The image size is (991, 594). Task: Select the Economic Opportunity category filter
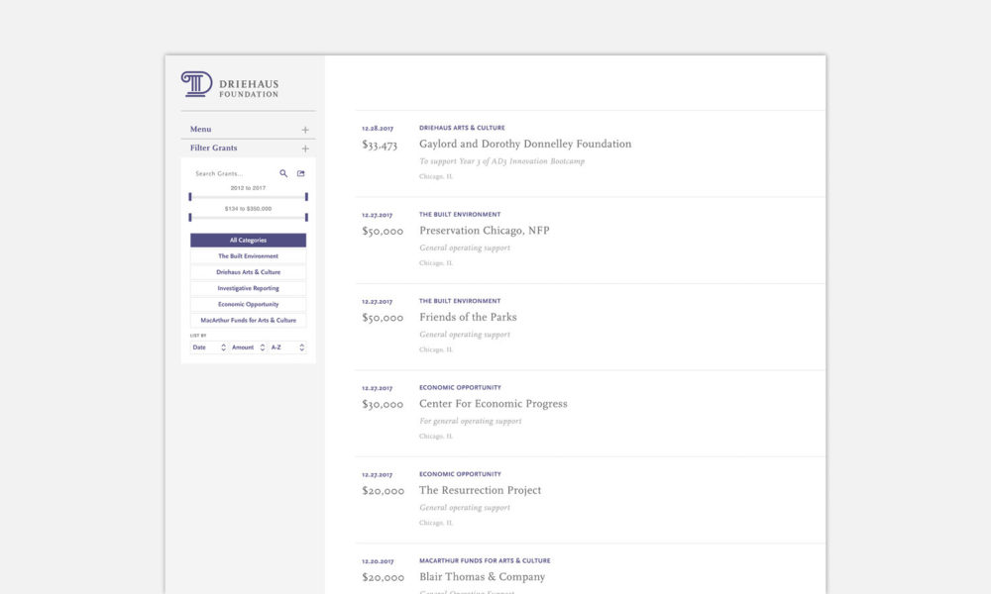click(247, 303)
